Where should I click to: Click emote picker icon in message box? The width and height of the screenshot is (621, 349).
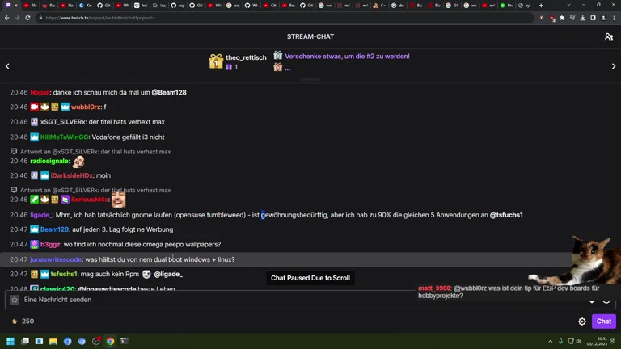click(x=606, y=301)
